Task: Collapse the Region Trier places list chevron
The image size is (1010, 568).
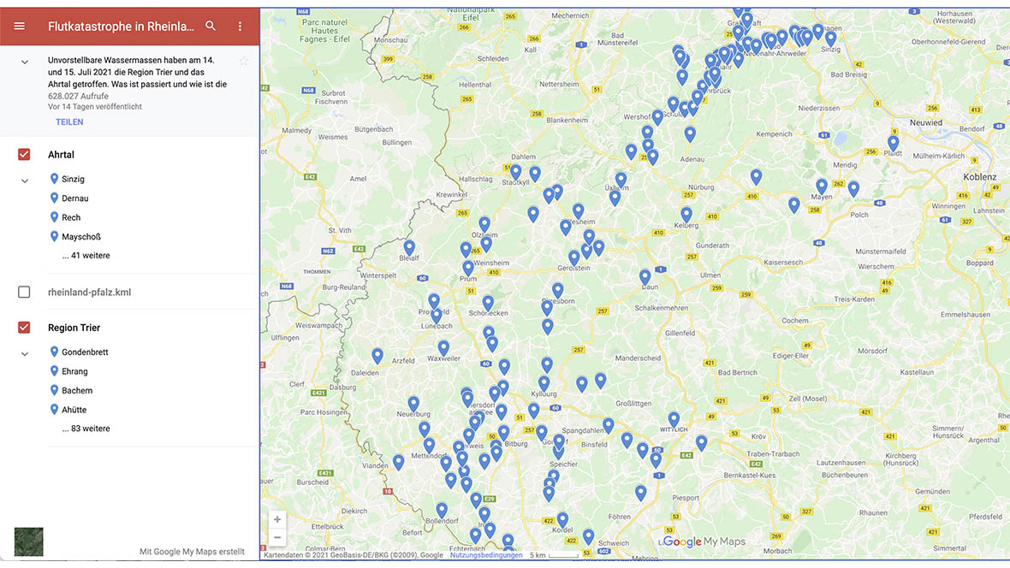Action: 25,353
